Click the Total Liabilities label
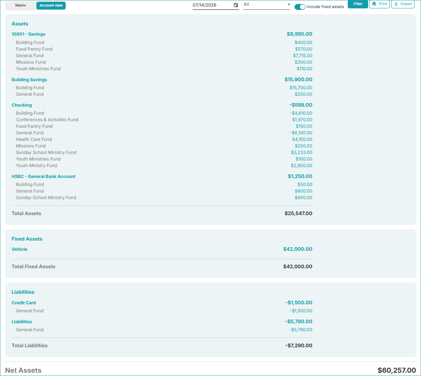The image size is (421, 376). click(30, 345)
